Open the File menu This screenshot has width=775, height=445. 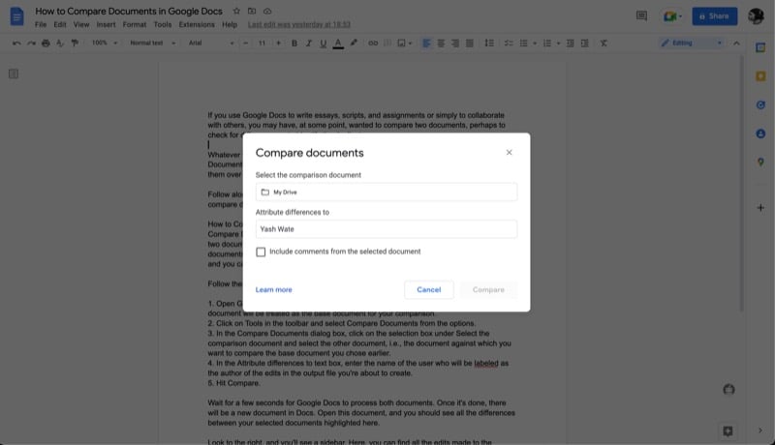41,24
